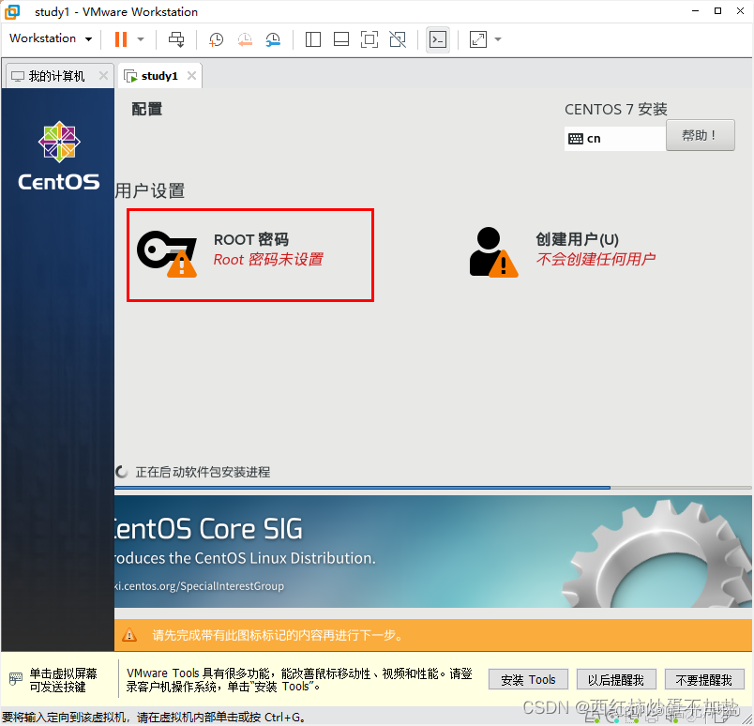Click the 配置 heading
This screenshot has height=726, width=754.
pyautogui.click(x=147, y=109)
